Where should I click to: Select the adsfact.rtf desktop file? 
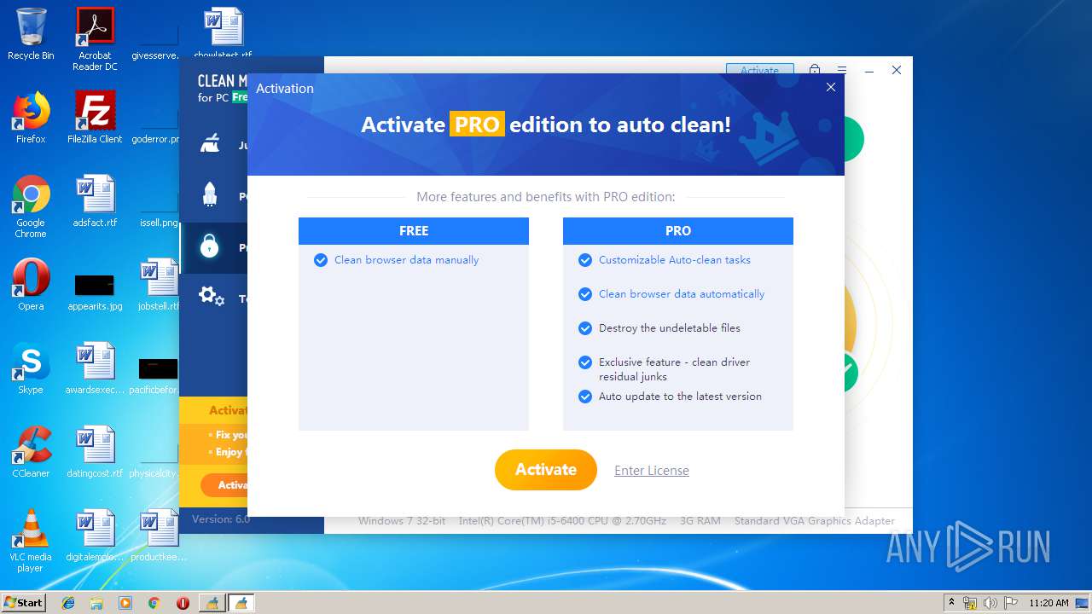95,201
